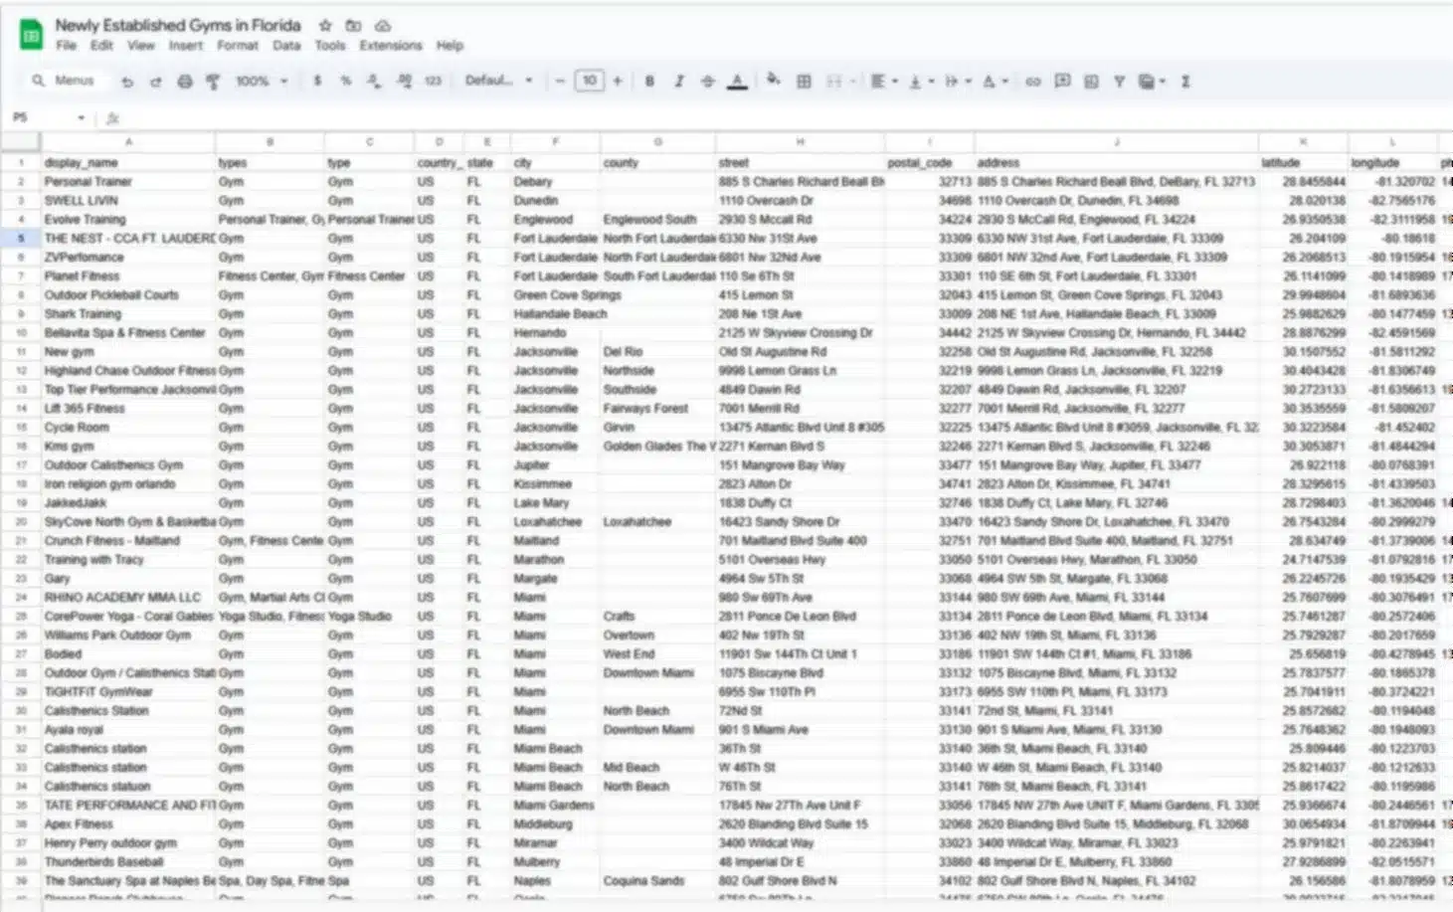1453x912 pixels.
Task: Select the paint format tool
Action: [x=213, y=82]
